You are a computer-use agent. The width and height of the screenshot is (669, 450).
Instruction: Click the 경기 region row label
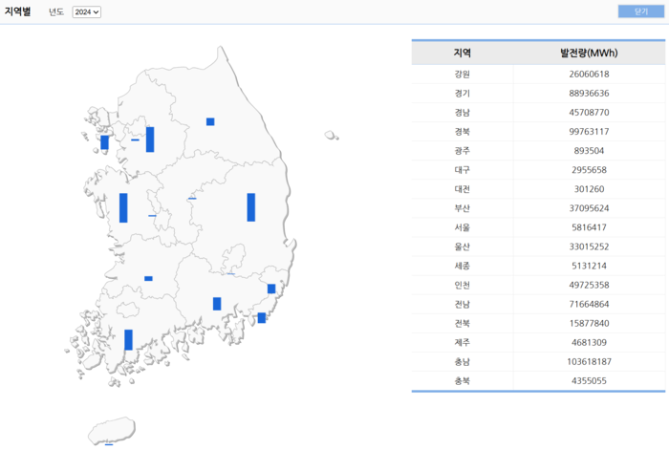[462, 94]
